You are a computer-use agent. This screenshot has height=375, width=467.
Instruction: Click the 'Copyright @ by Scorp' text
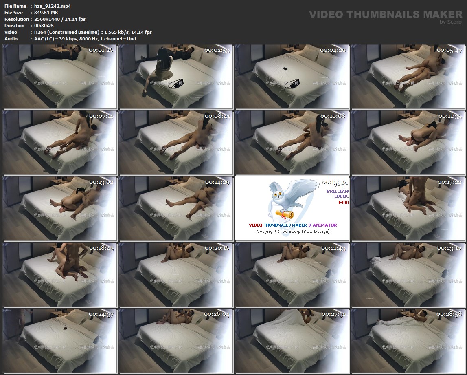(293, 232)
